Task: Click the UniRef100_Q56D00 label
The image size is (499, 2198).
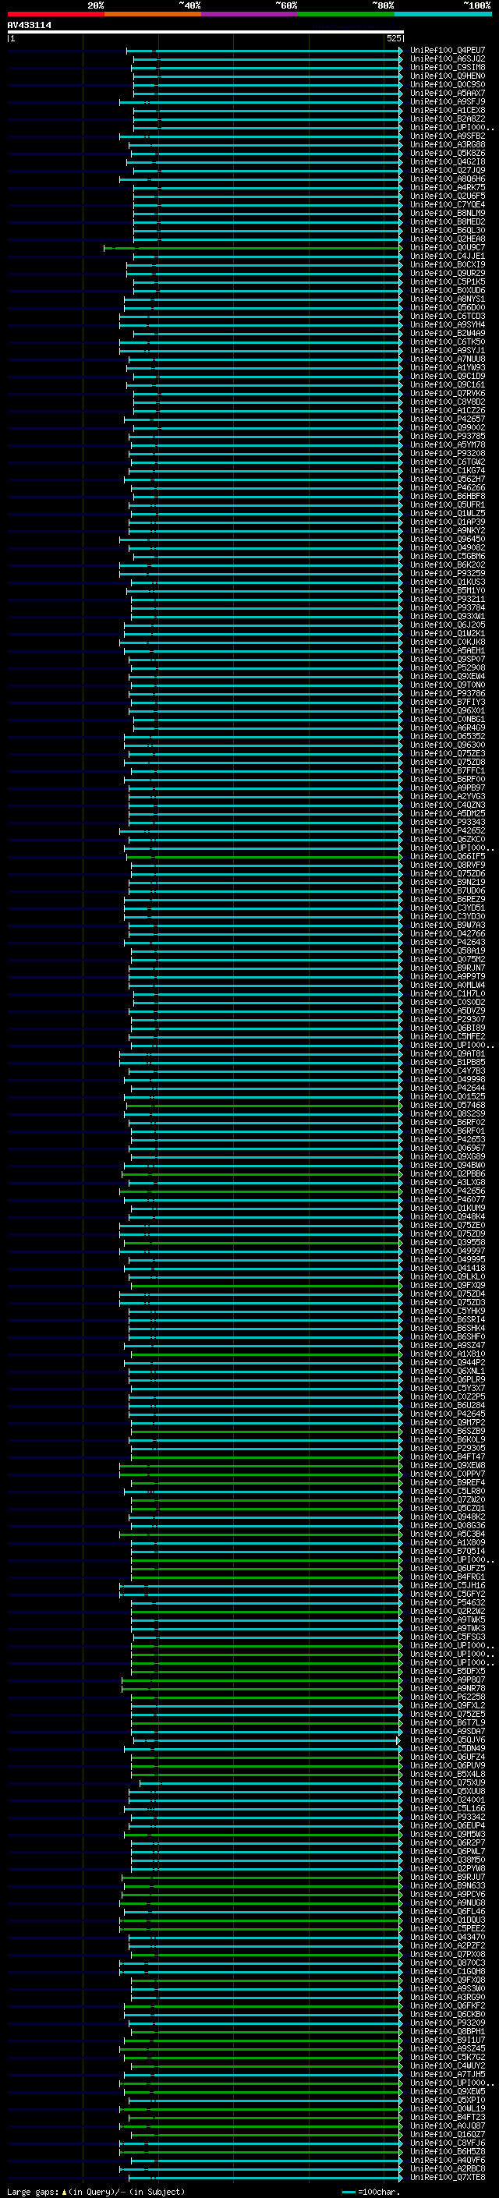Action: (x=448, y=308)
